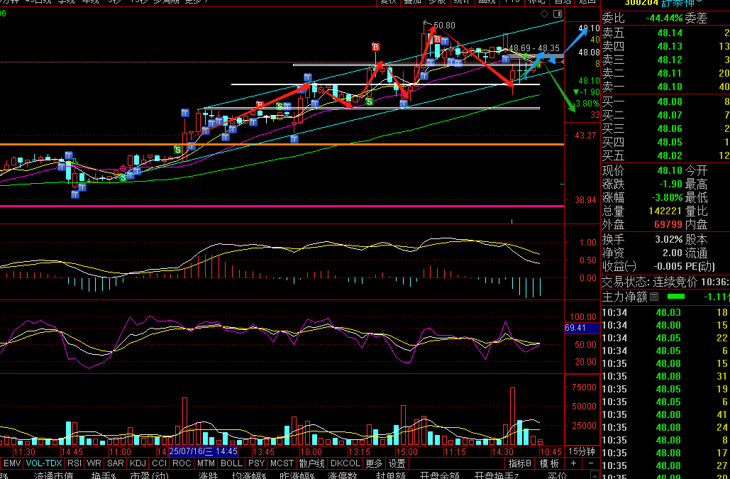The image size is (730, 479).
Task: Click the green S marker on the orange line
Action: click(177, 150)
